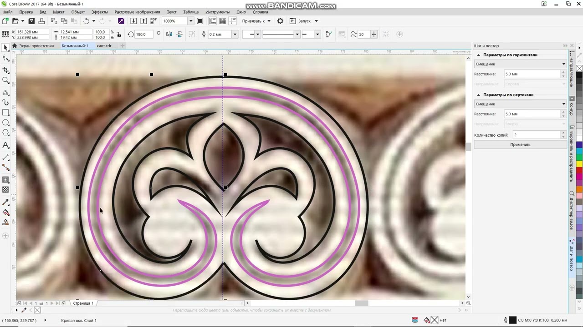Open the Правка menu
This screenshot has height=327, width=583.
(x=26, y=12)
